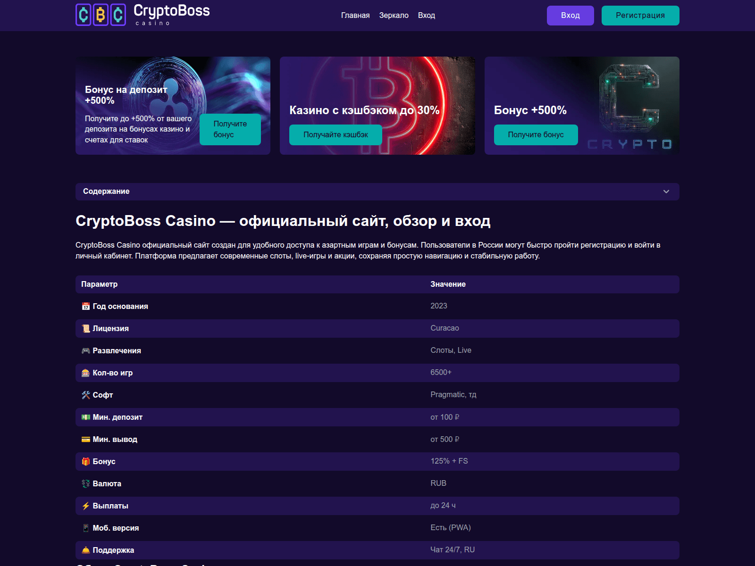Open the Главная menu item
755x566 pixels.
tap(355, 15)
